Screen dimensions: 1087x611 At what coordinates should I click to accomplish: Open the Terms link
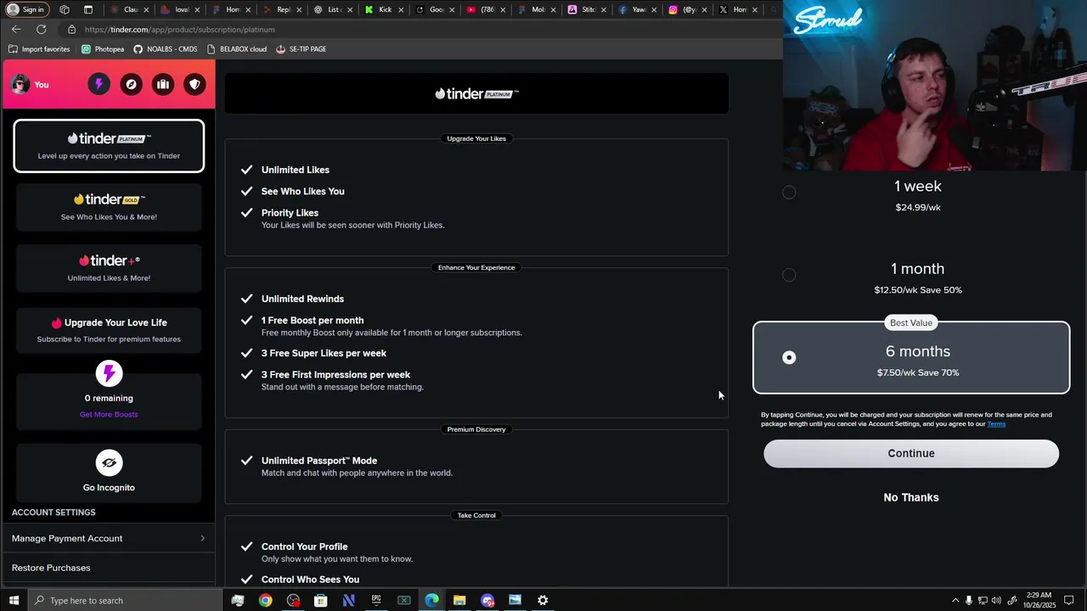click(x=996, y=423)
